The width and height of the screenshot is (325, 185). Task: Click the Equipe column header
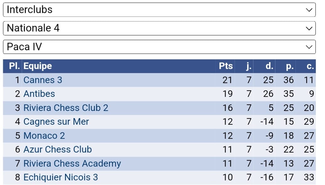point(38,66)
